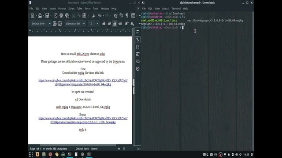Open the Paste options dropdown arrow

tap(88, 16)
